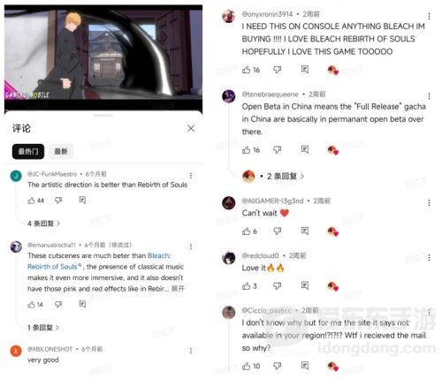
Task: Select the 最热门 sort tab
Action: point(28,151)
